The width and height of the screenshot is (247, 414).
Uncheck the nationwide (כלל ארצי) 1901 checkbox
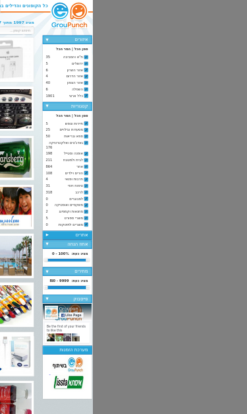(x=86, y=96)
